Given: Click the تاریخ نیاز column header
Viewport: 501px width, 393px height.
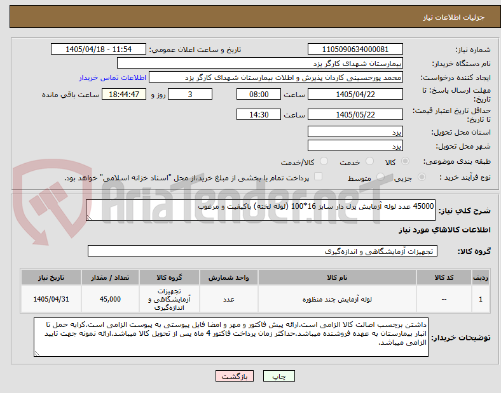Looking at the screenshot, I should pos(51,277).
